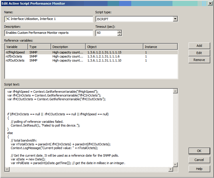Focus the Timeout seconds input box

(x=106, y=33)
